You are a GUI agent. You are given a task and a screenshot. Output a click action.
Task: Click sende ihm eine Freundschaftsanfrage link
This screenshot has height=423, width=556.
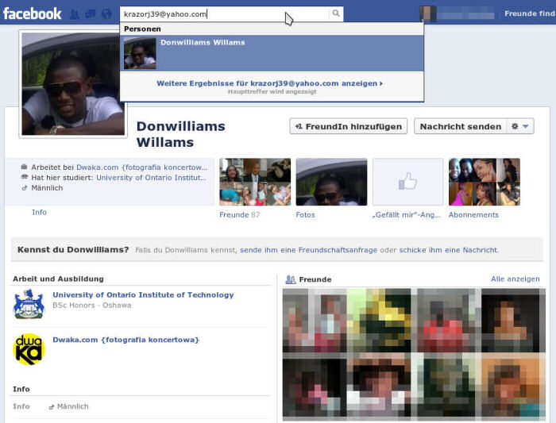click(308, 250)
